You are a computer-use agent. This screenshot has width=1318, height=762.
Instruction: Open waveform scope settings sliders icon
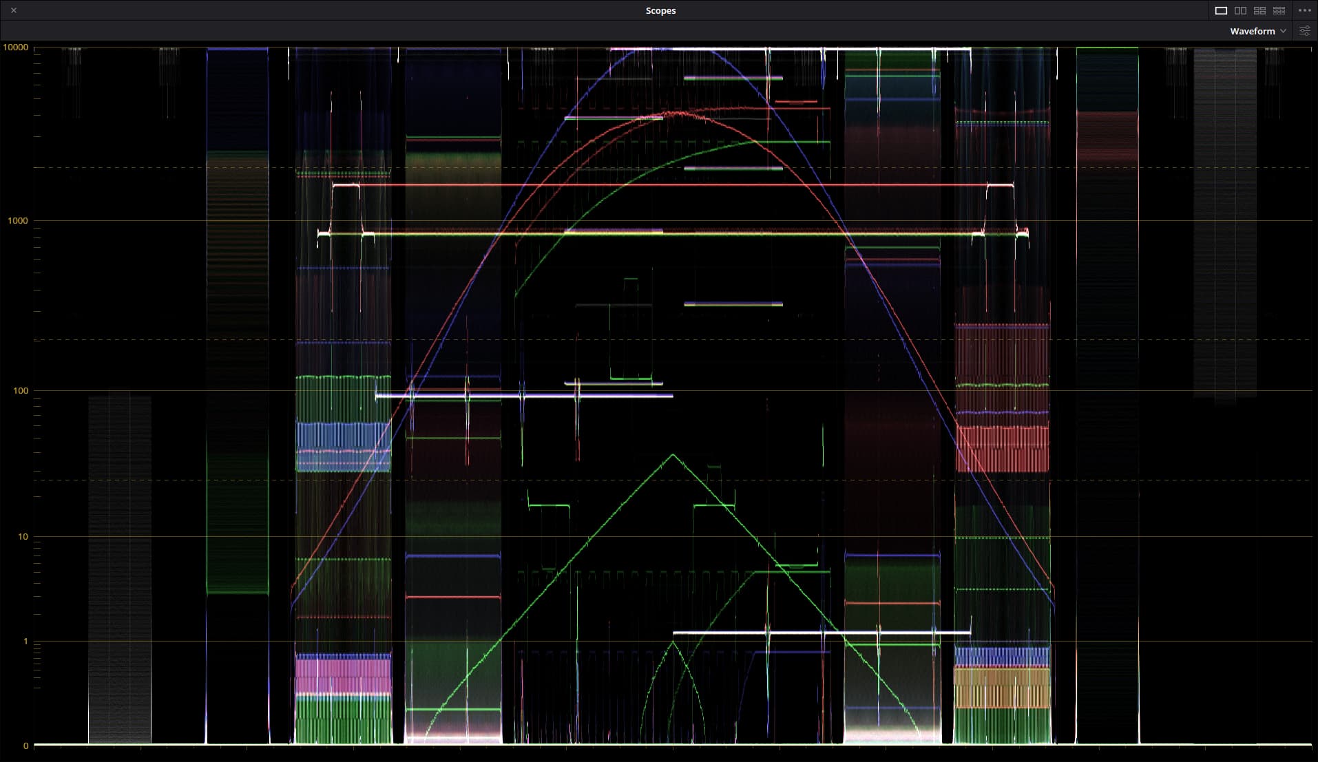point(1304,31)
